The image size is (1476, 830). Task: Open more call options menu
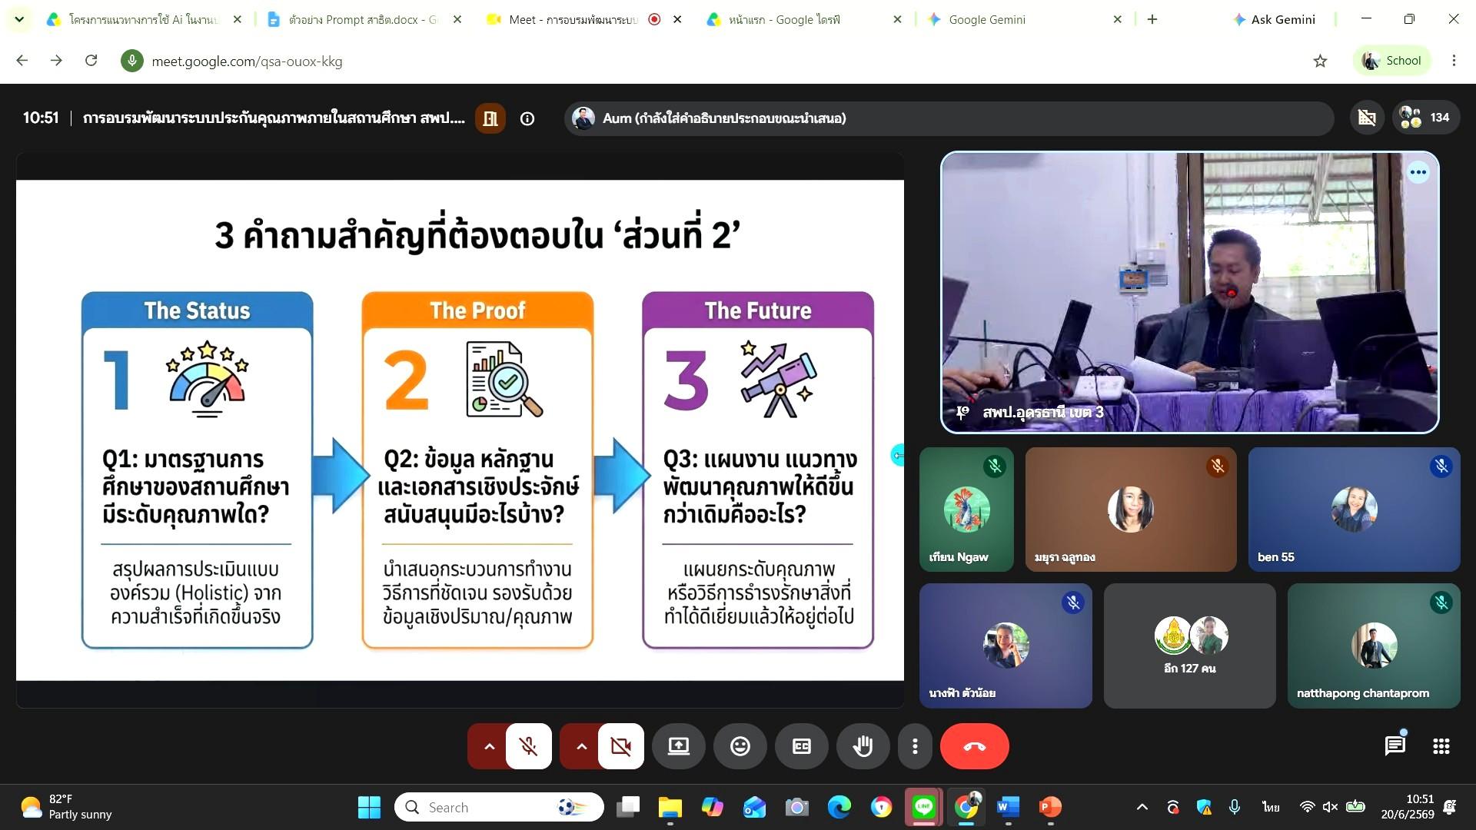click(915, 746)
